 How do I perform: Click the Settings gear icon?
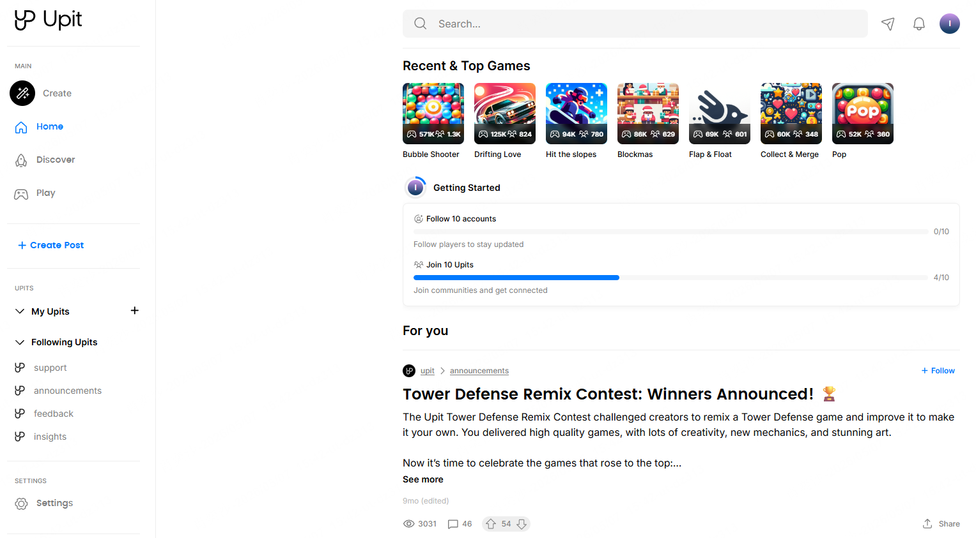coord(21,504)
